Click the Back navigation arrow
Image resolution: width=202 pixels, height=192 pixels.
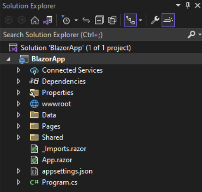coord(8,20)
